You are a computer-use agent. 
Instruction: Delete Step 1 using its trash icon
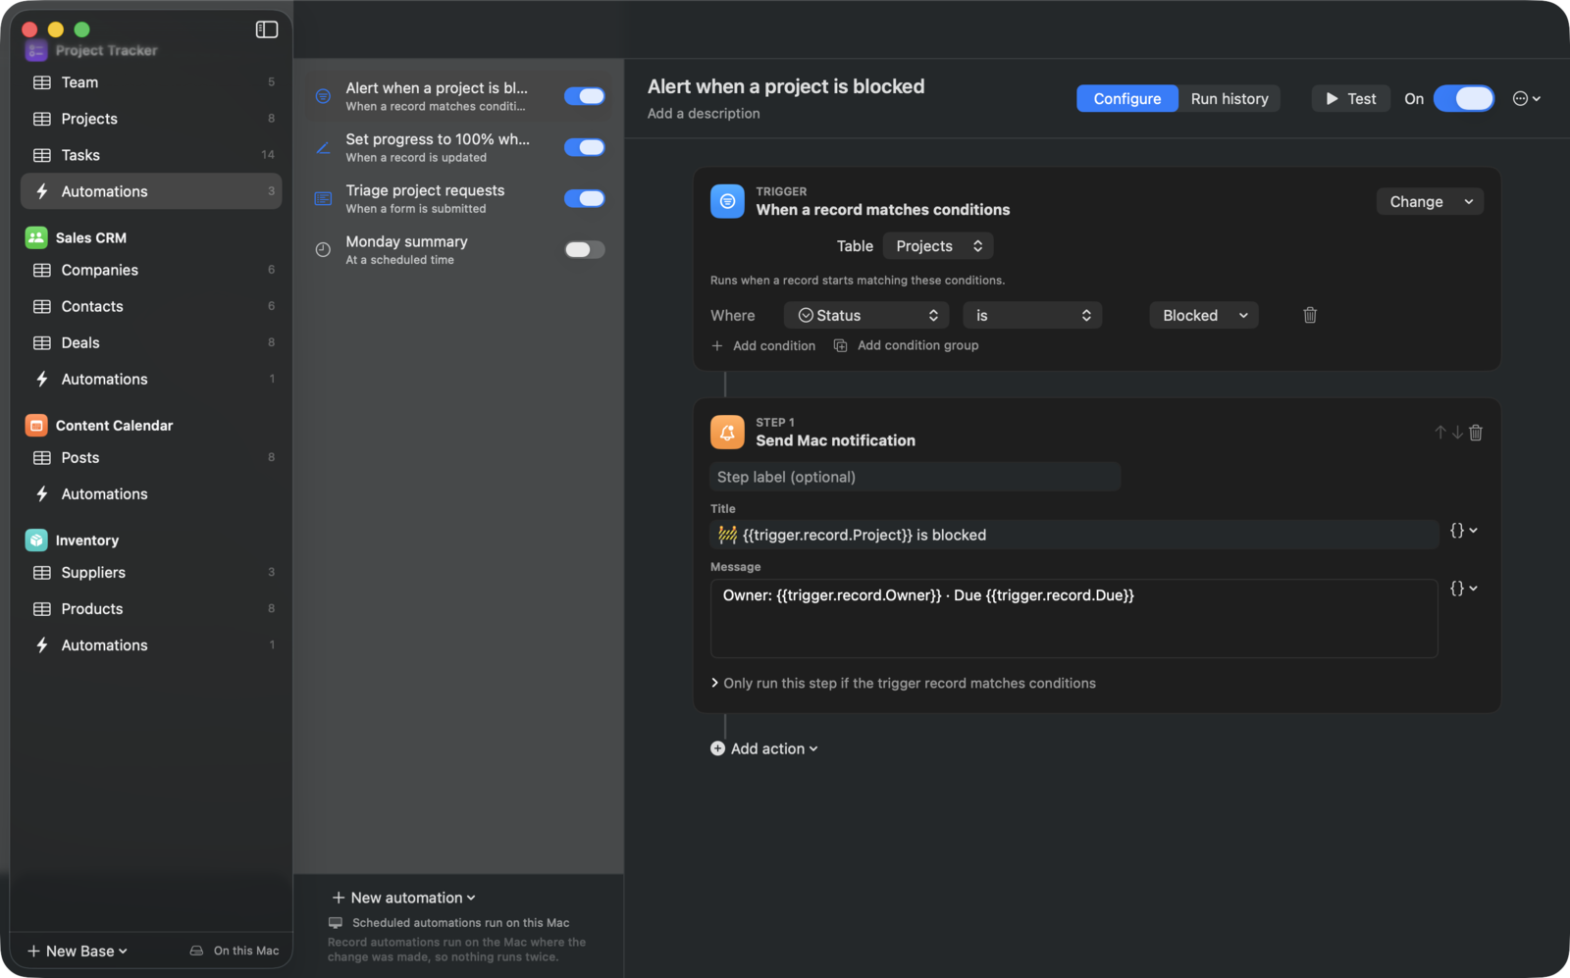point(1476,433)
